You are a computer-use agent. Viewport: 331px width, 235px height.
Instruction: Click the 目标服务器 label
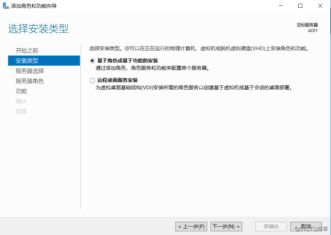point(307,25)
